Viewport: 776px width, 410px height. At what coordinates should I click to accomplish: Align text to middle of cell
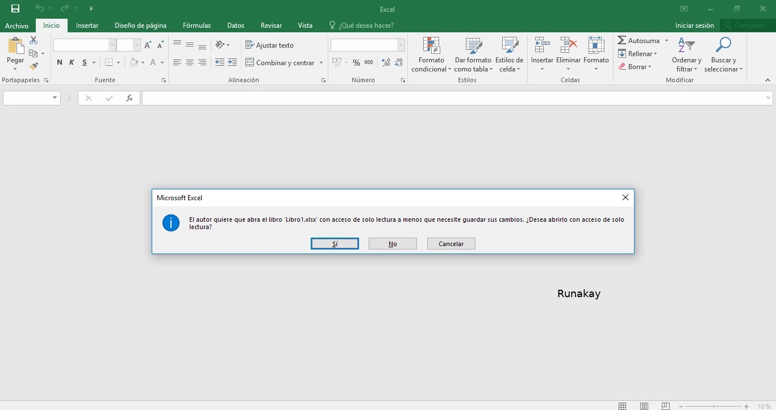click(x=190, y=45)
